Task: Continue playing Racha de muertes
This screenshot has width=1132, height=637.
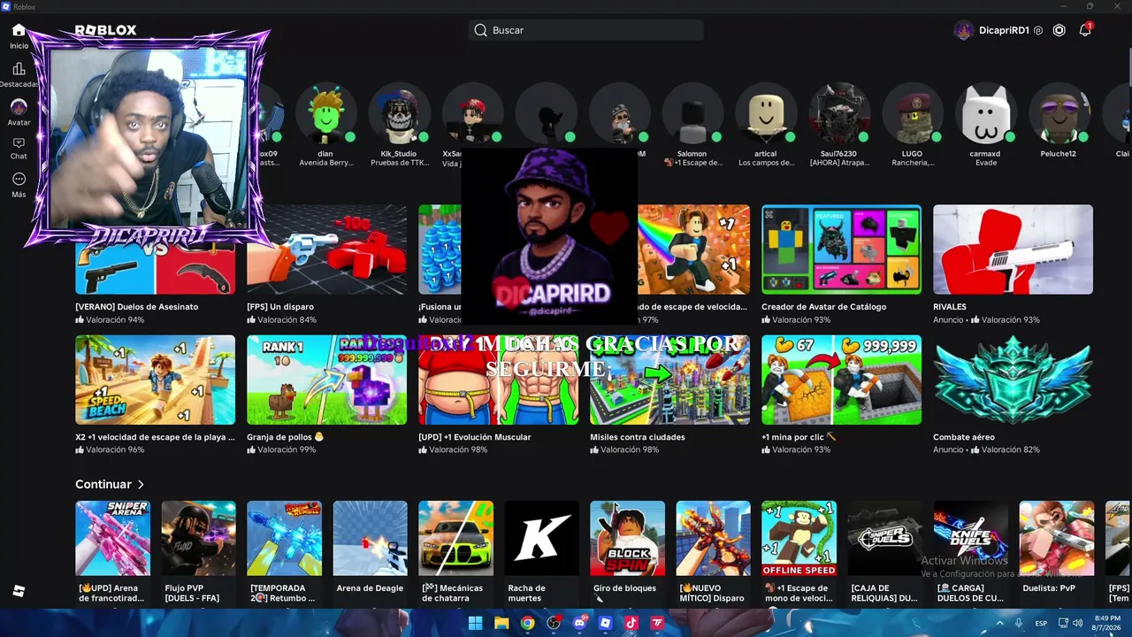Action: click(542, 552)
